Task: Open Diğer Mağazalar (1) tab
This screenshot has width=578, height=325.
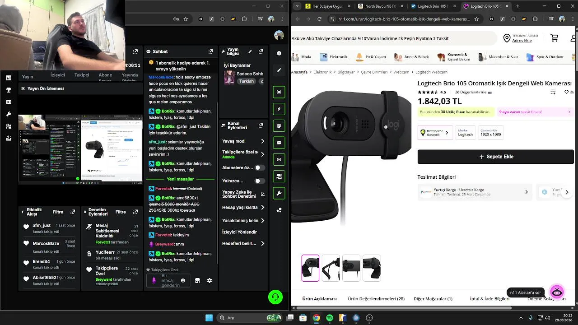Action: coord(433,298)
